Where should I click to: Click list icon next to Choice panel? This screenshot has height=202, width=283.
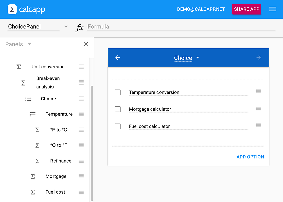click(28, 99)
